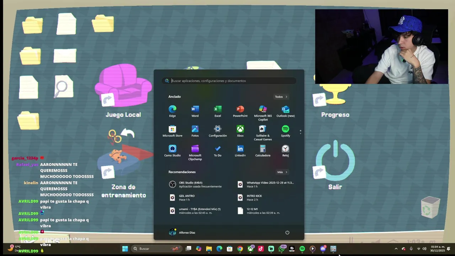The height and width of the screenshot is (256, 455).
Task: Click Salir power button in game
Action: (x=335, y=165)
